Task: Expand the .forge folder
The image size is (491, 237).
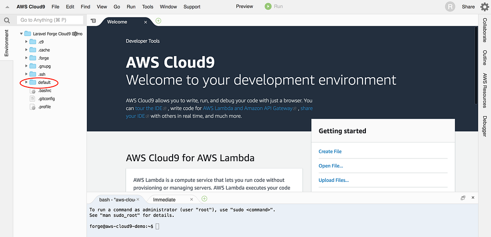Action: [x=27, y=58]
